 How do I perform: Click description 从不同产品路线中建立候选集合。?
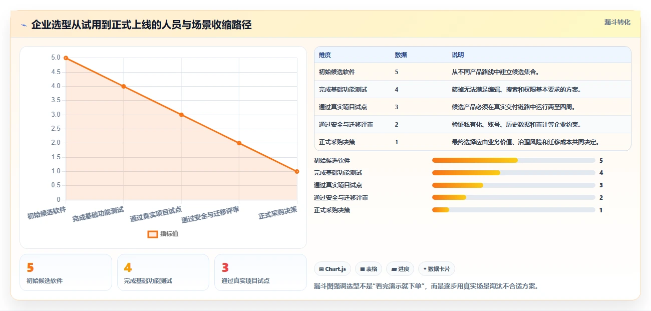495,72
